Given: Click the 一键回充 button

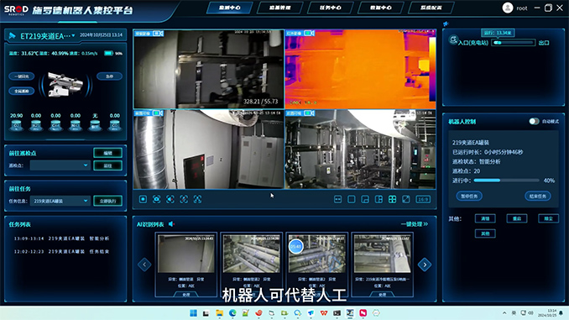Looking at the screenshot, I should pos(22,76).
